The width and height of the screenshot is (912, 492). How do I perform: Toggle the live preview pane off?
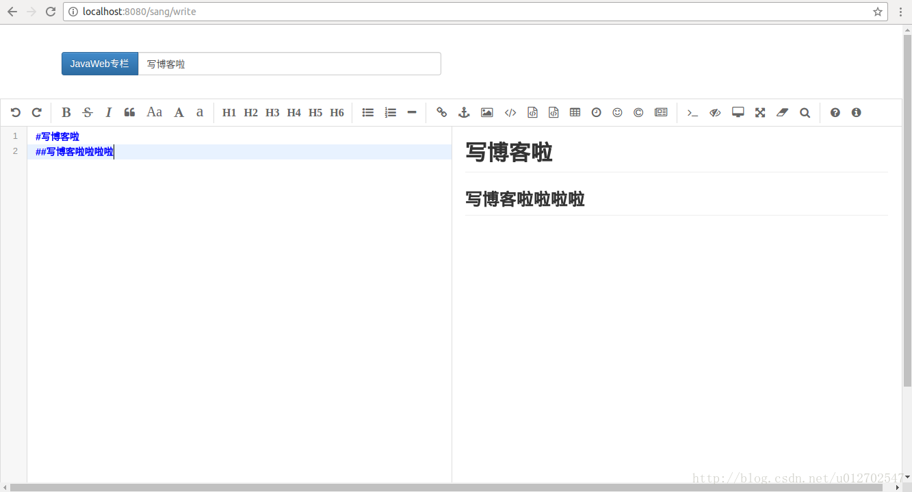[x=715, y=112]
